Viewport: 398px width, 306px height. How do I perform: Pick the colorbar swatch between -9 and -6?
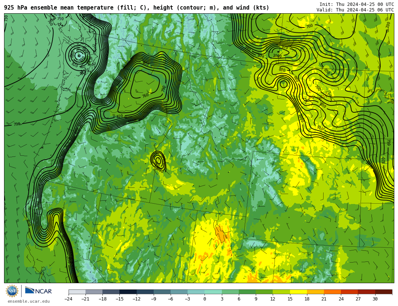[162, 292]
